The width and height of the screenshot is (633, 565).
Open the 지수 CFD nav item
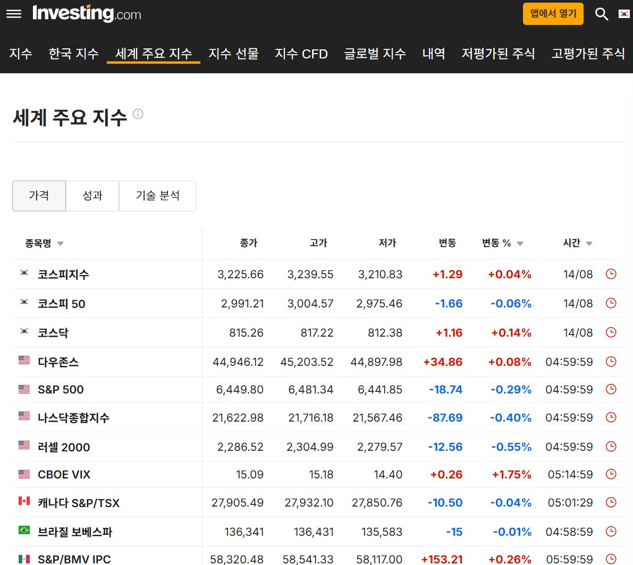(301, 54)
